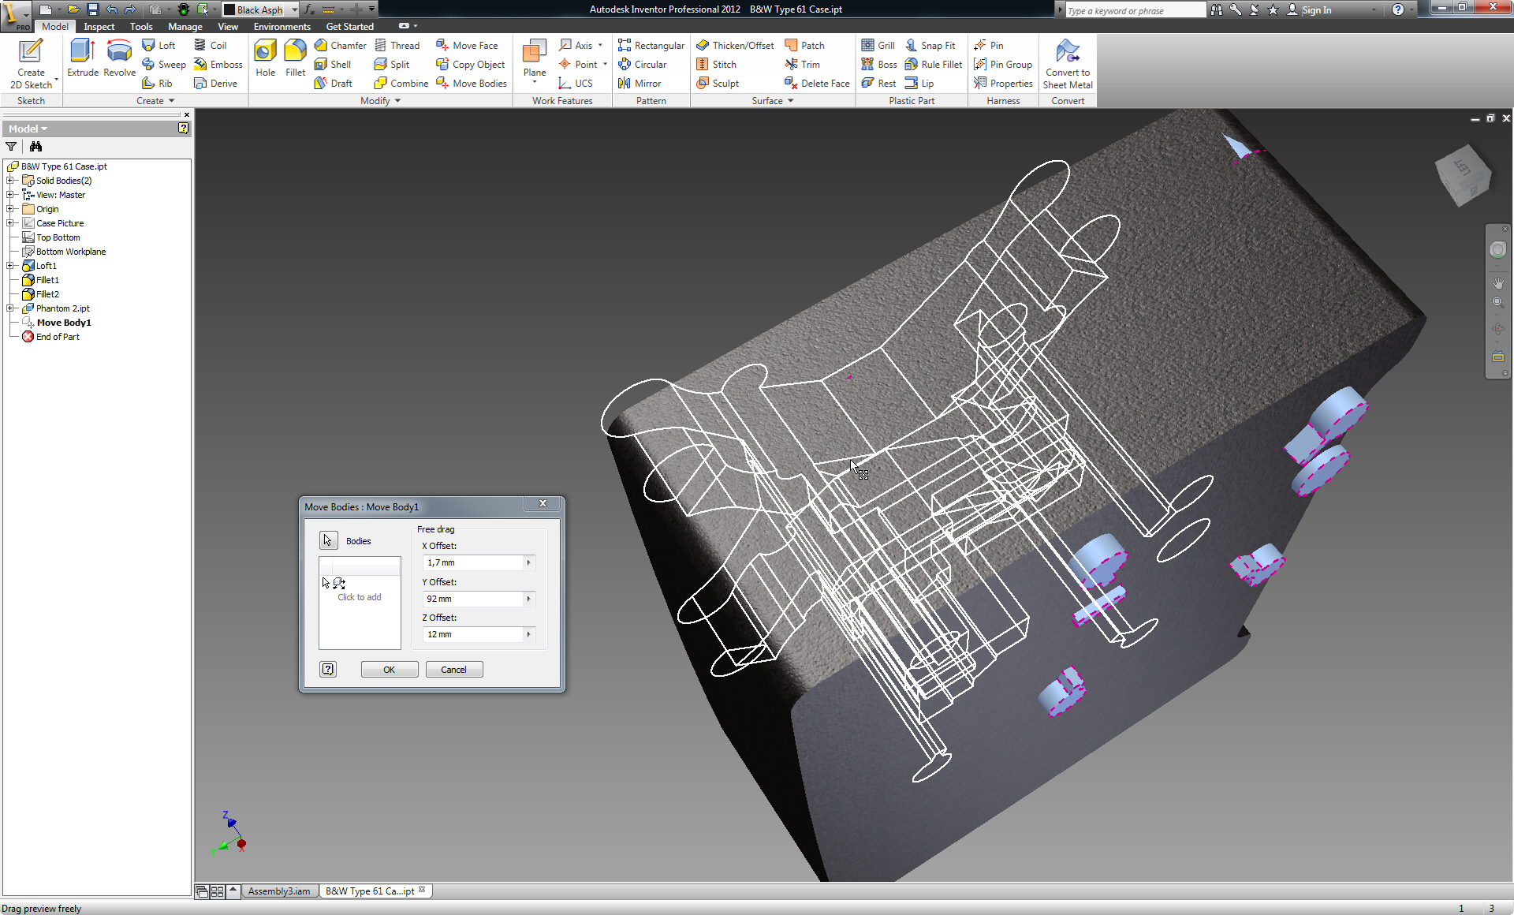Image resolution: width=1514 pixels, height=915 pixels.
Task: Expand the Phantom 2.ipt node
Action: (x=10, y=308)
